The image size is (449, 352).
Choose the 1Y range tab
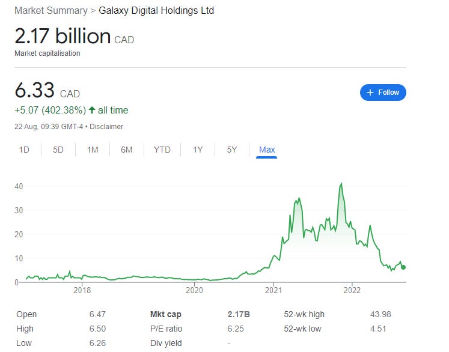pyautogui.click(x=198, y=150)
